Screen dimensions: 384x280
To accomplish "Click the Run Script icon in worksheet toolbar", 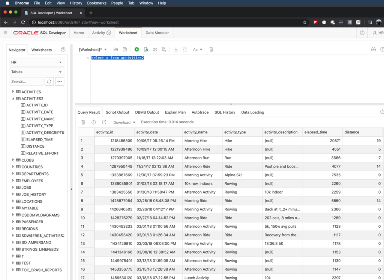I will [x=146, y=49].
